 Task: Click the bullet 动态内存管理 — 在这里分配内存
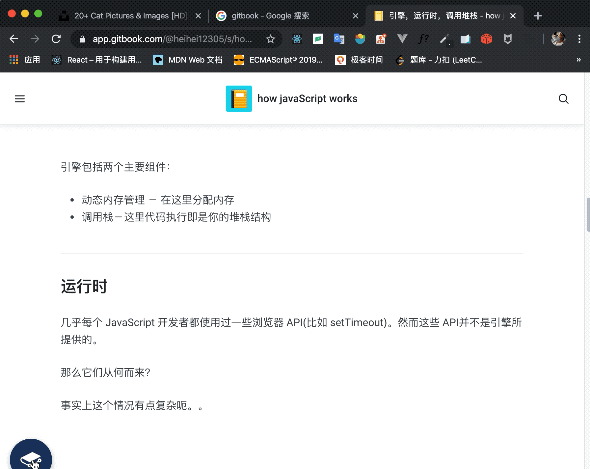coord(158,200)
